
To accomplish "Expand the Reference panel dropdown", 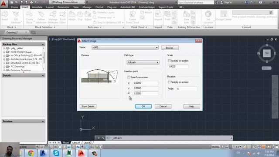I will [95, 27].
